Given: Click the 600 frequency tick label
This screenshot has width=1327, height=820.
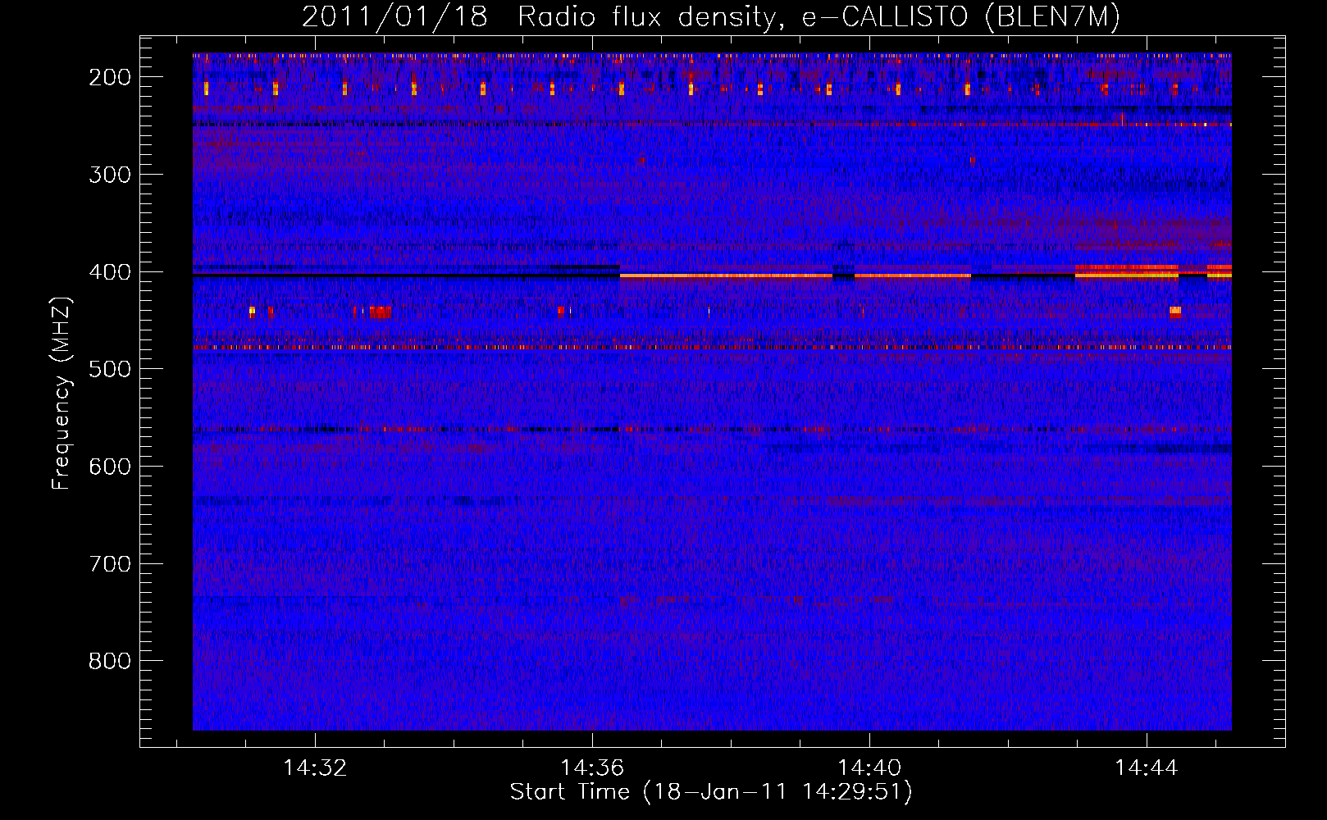Looking at the screenshot, I should tap(109, 467).
